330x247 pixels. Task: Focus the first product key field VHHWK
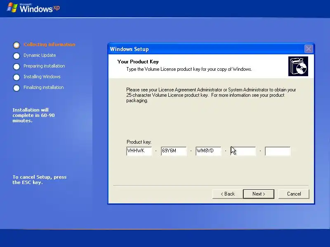click(139, 151)
